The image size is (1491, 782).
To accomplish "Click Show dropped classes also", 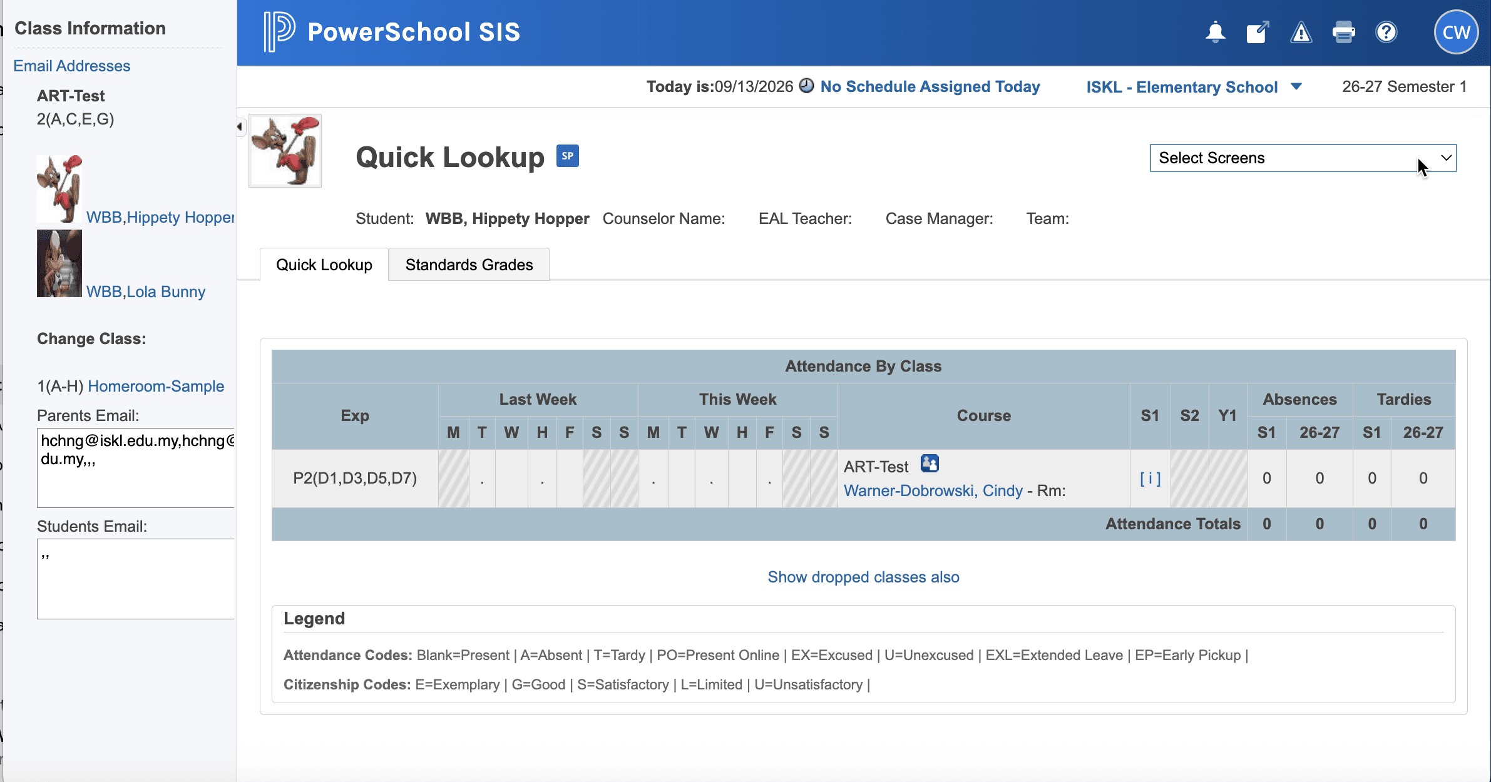I will point(863,577).
